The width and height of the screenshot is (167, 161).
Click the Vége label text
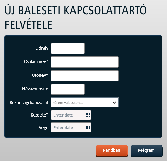pyautogui.click(x=44, y=128)
